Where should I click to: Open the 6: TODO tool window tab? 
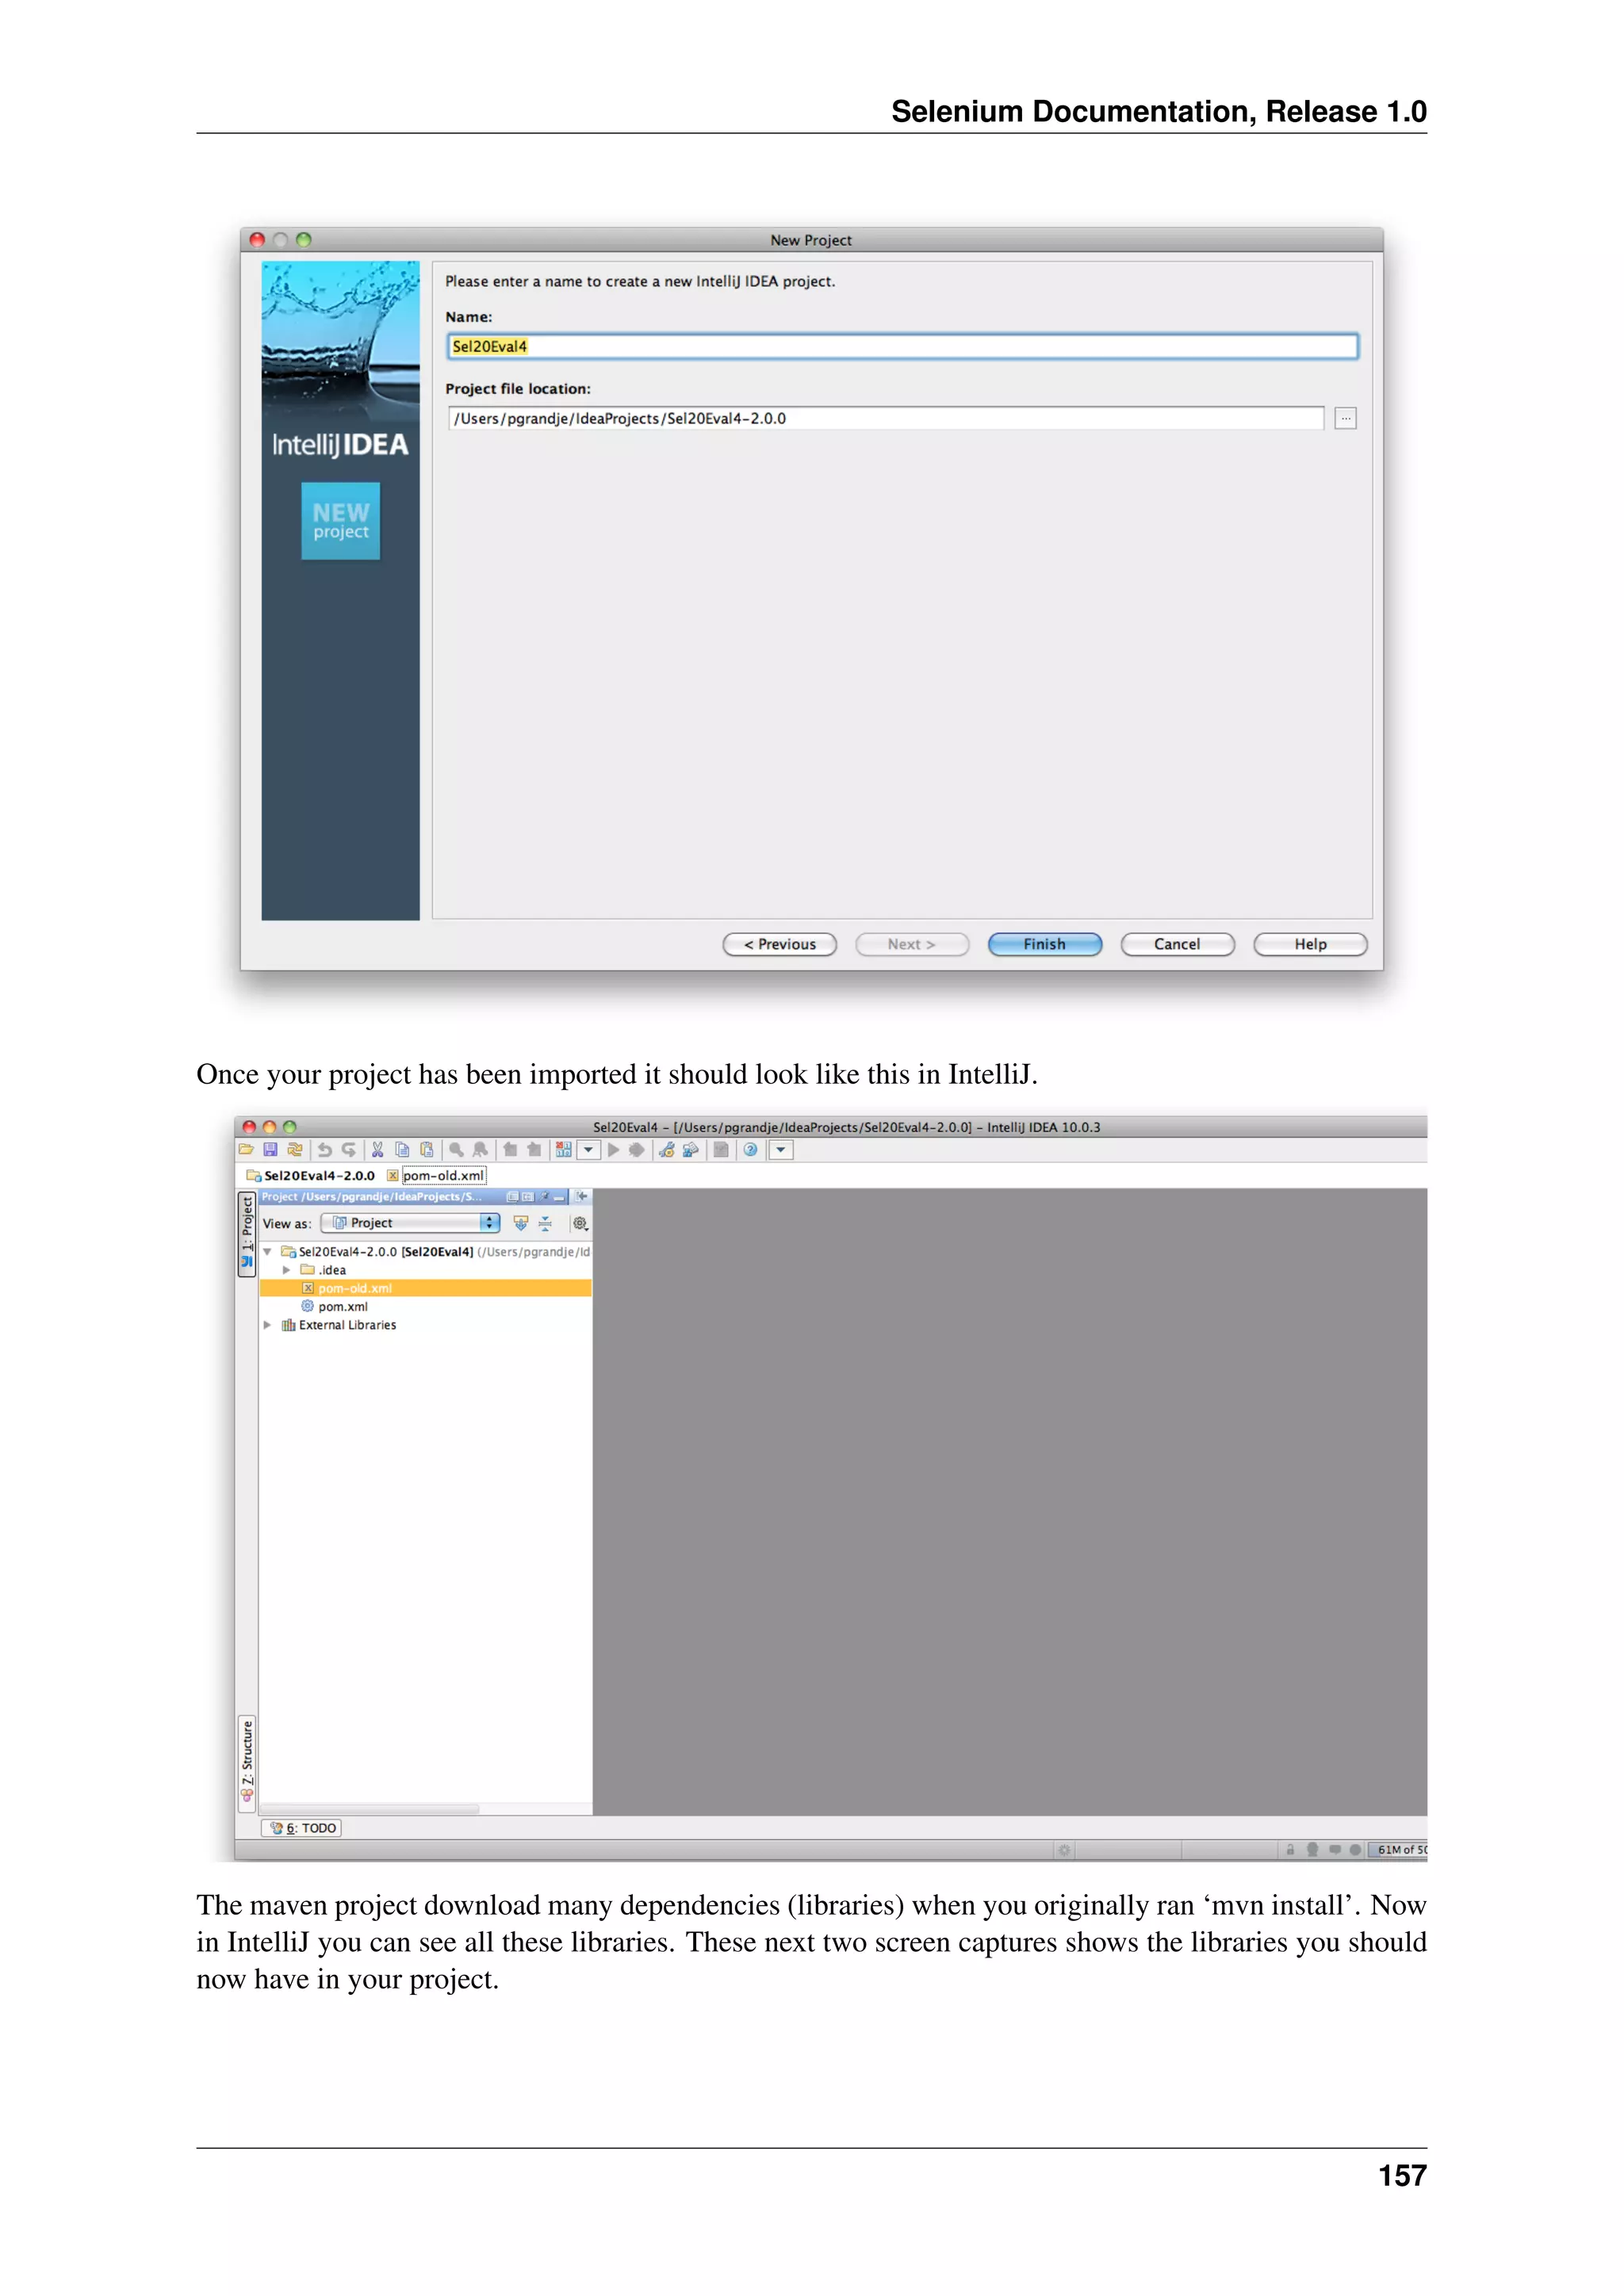302,1828
